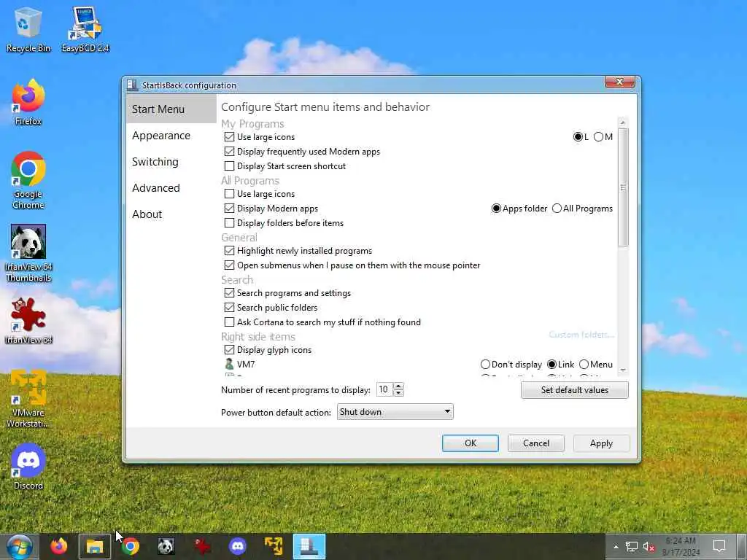This screenshot has width=747, height=560.
Task: Activate StartIsBack taskbar button
Action: (309, 547)
